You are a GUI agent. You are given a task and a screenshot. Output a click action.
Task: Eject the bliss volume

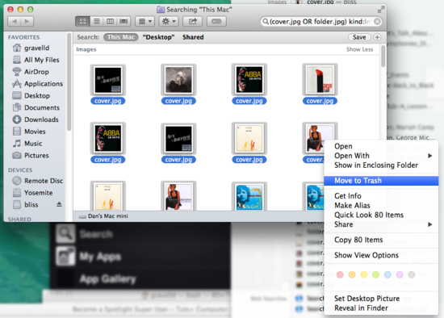click(59, 204)
